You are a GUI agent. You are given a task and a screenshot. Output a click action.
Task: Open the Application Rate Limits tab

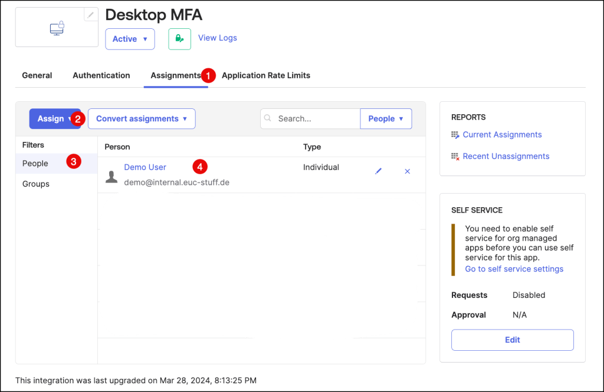tap(266, 75)
